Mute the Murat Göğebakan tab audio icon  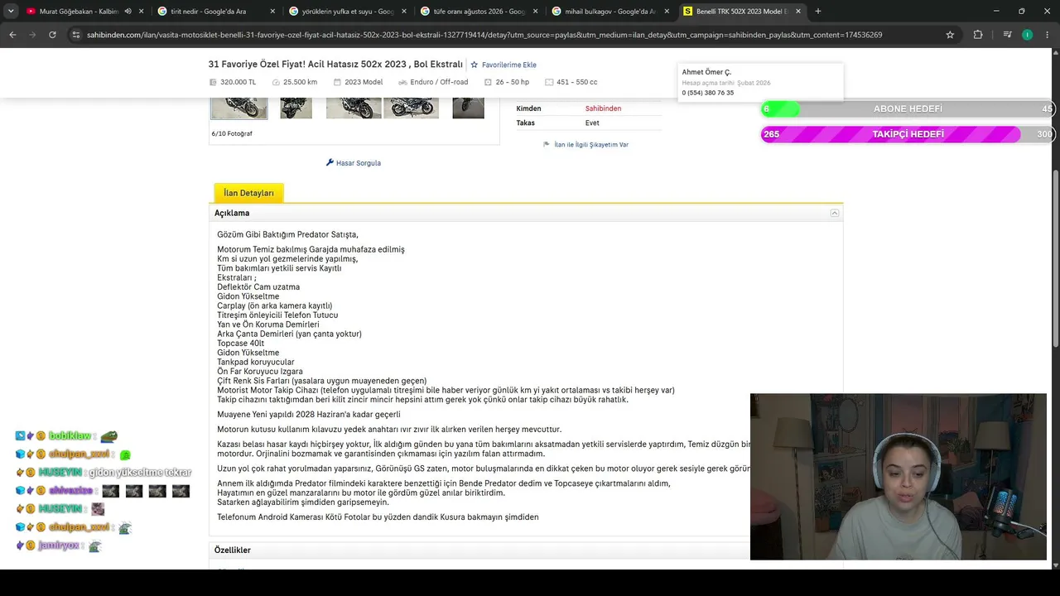click(x=128, y=12)
